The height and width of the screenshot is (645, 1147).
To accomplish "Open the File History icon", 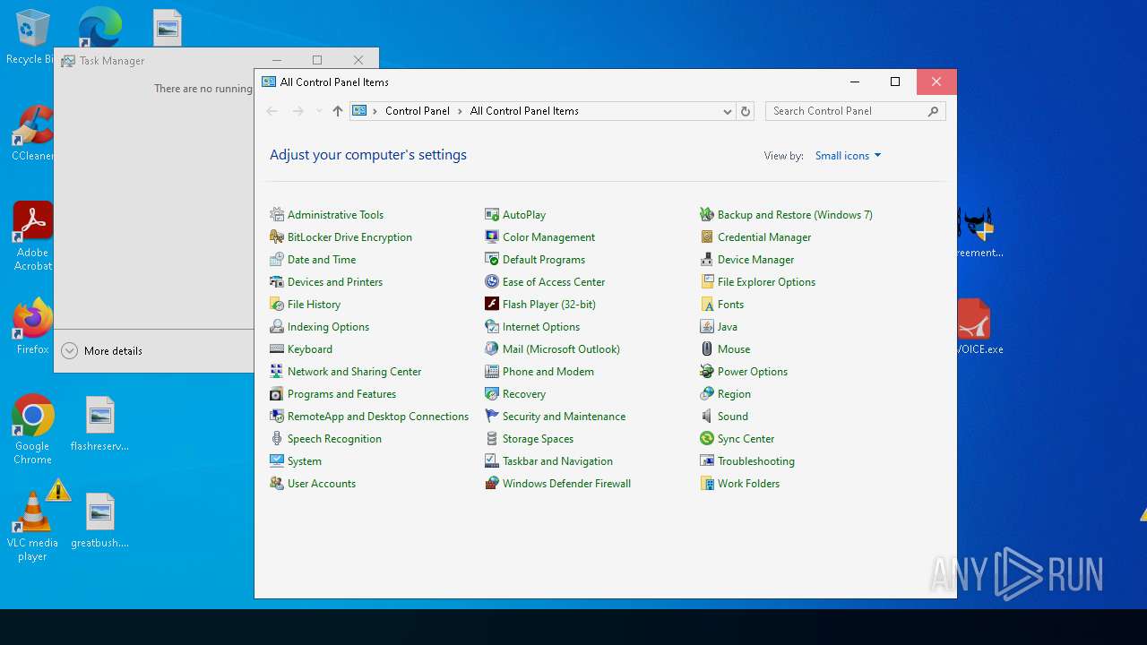I will coord(277,305).
